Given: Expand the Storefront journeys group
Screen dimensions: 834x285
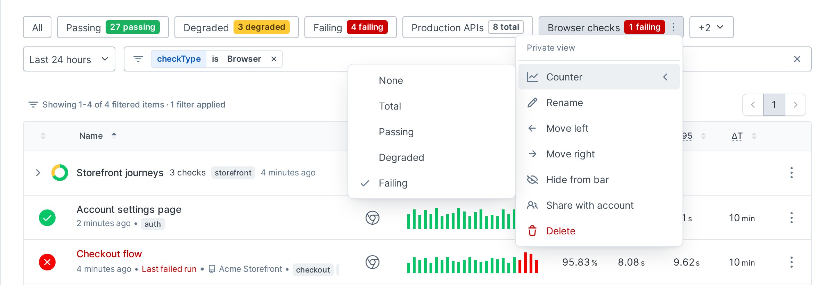Looking at the screenshot, I should click(x=38, y=173).
